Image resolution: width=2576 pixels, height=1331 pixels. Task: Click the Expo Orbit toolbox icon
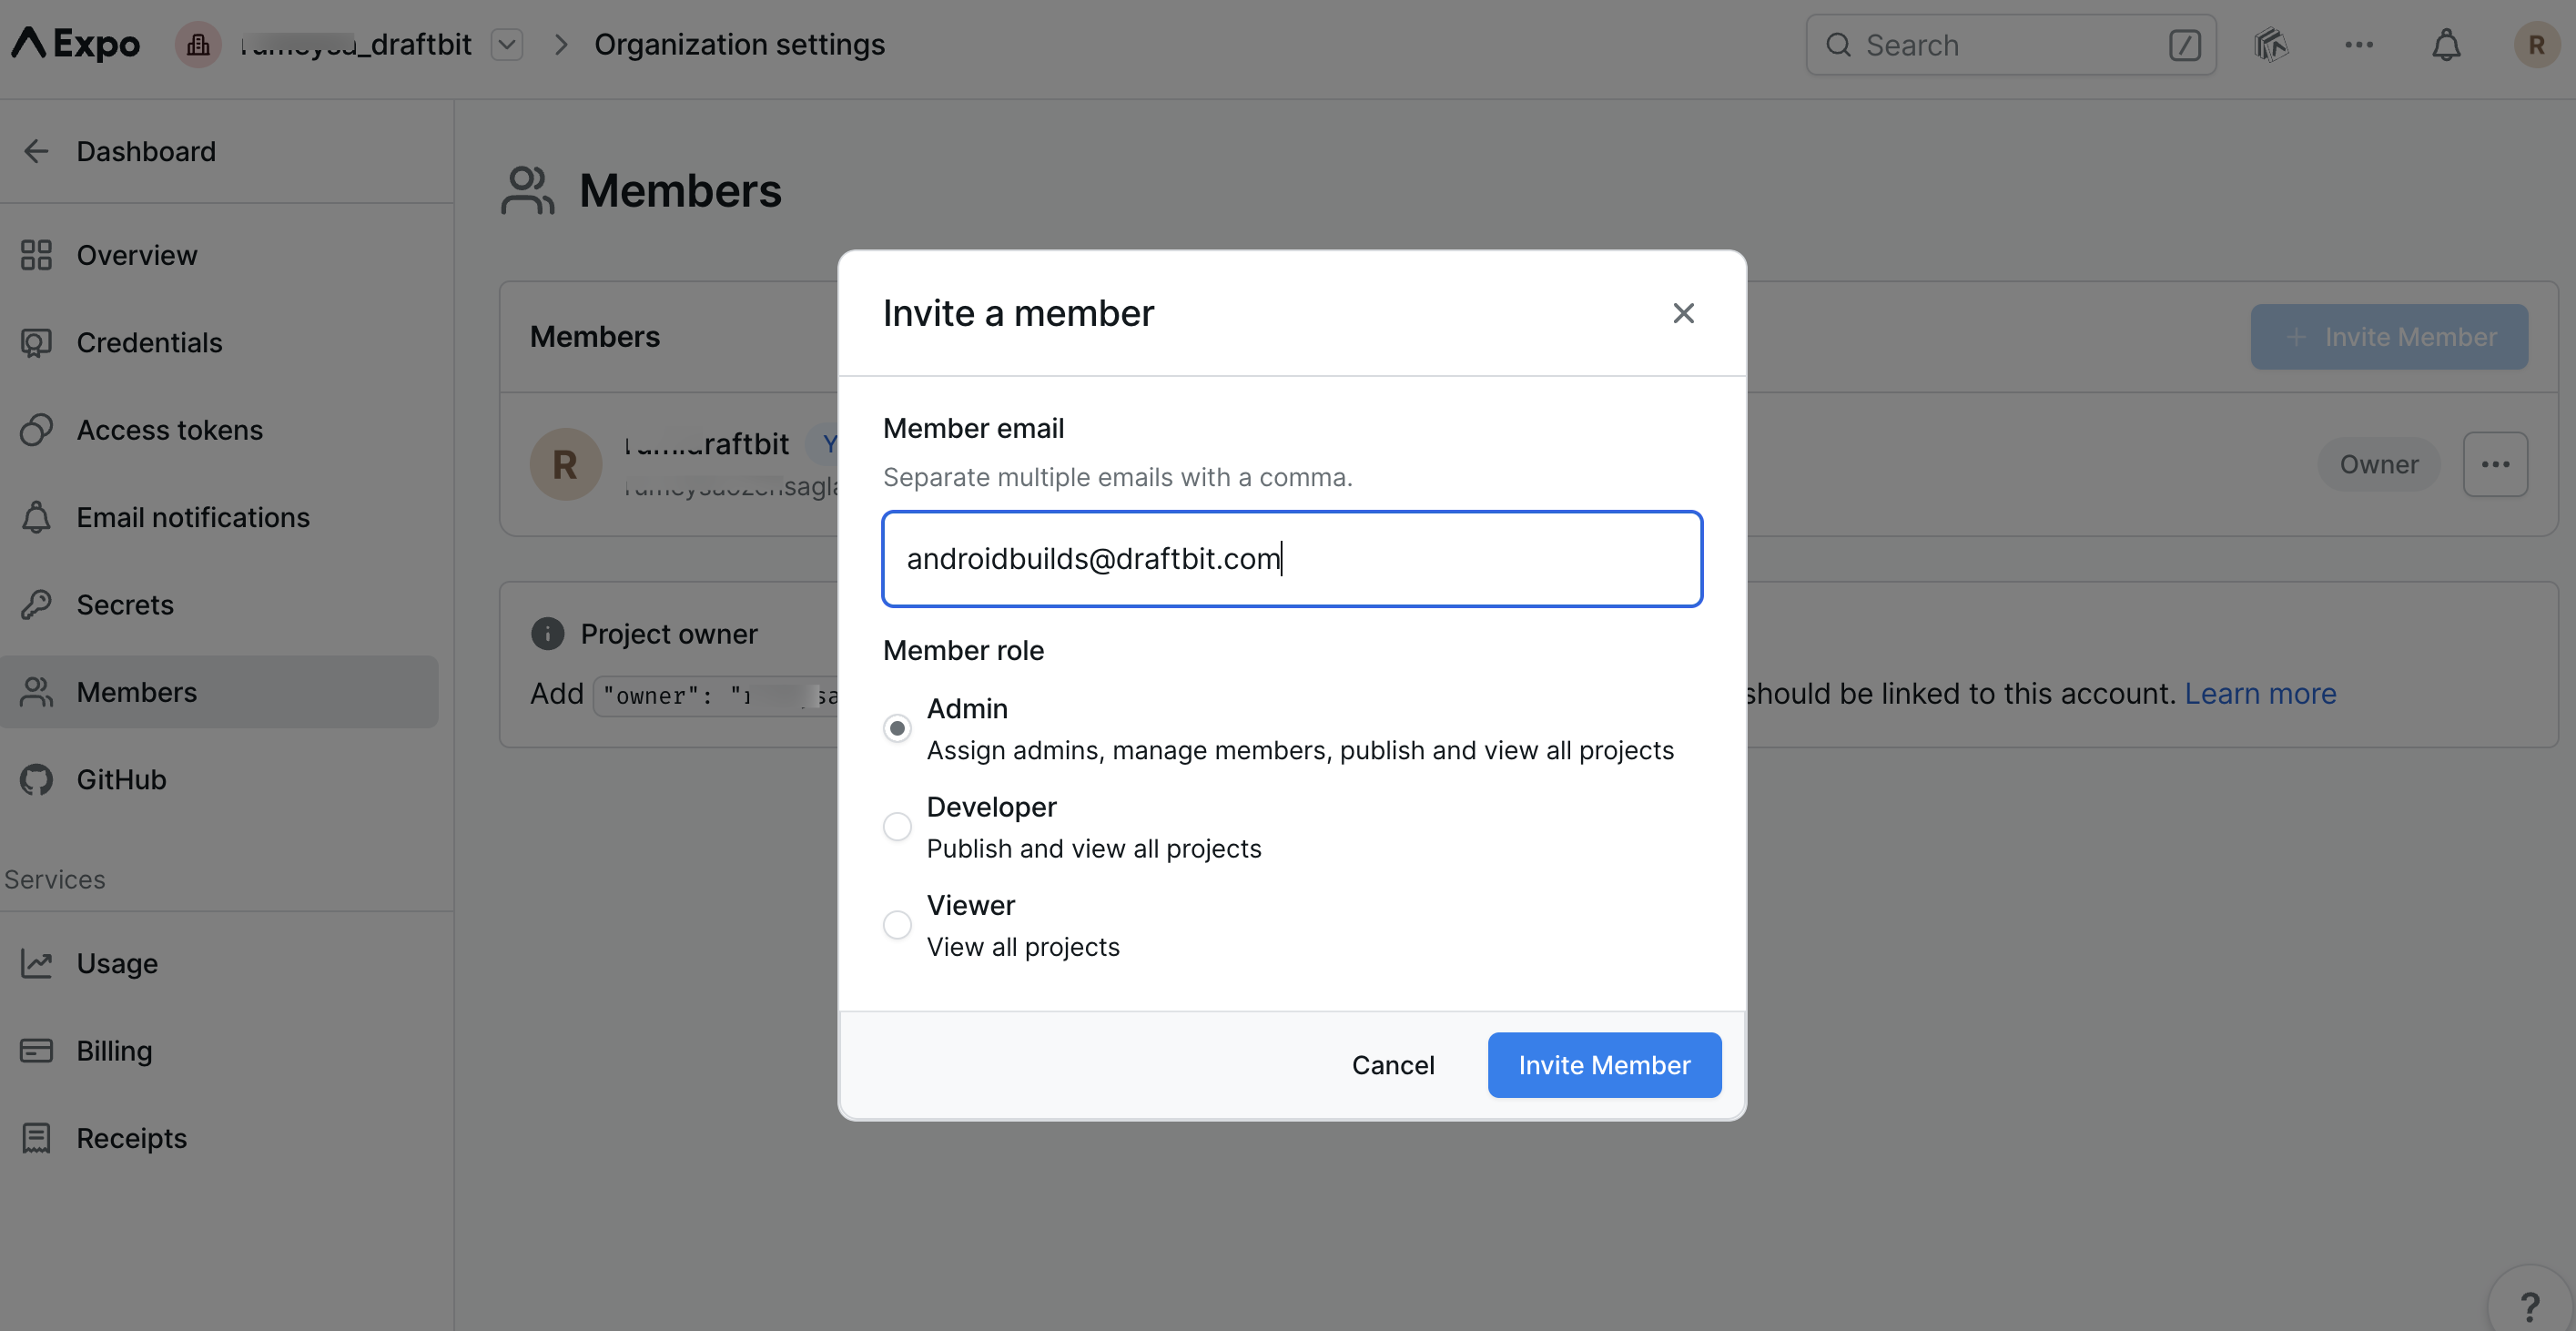click(2271, 45)
